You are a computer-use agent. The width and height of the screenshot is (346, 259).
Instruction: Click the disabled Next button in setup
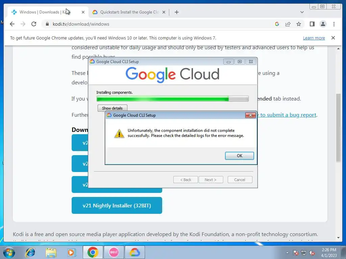[x=211, y=180]
